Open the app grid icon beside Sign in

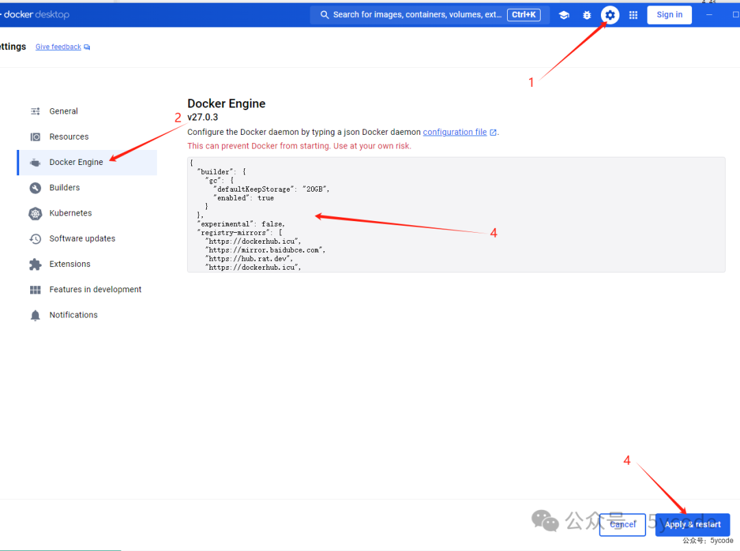[x=632, y=14]
